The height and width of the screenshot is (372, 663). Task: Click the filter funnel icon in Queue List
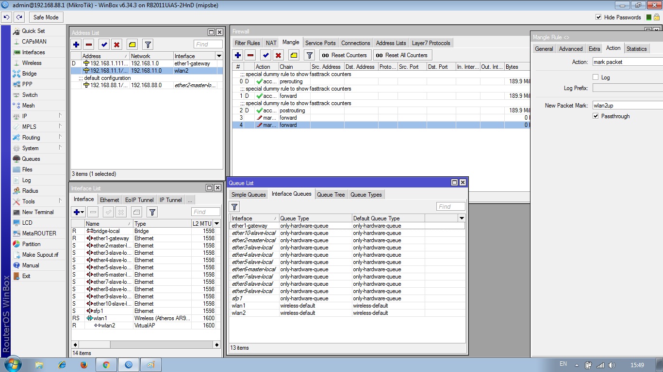[234, 207]
